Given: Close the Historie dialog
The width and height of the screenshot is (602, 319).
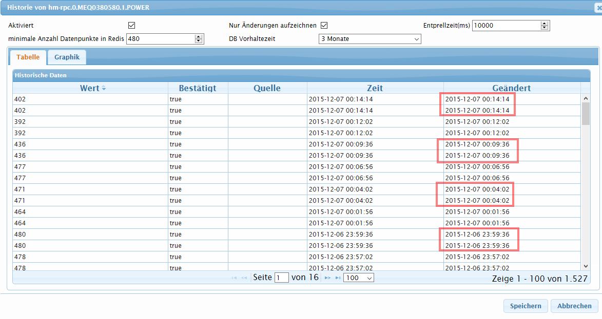Looking at the screenshot, I should (x=598, y=8).
